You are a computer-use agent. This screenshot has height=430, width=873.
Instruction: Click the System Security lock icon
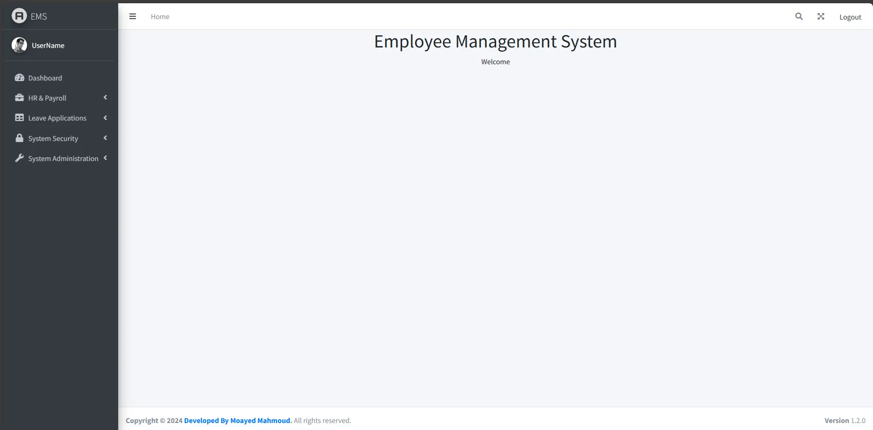click(20, 138)
